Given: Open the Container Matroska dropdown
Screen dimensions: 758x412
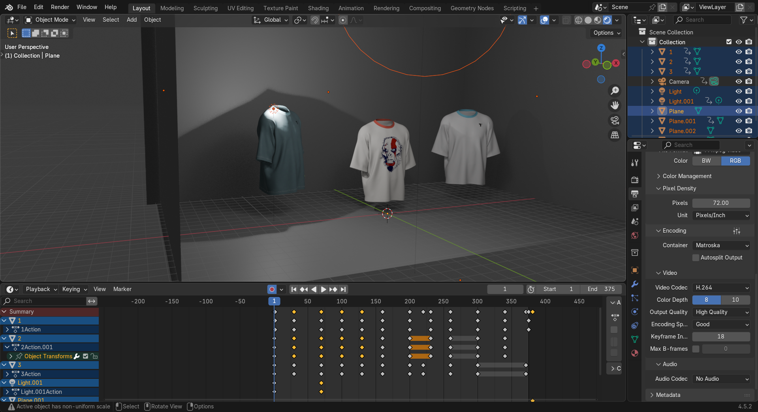Looking at the screenshot, I should 721,245.
